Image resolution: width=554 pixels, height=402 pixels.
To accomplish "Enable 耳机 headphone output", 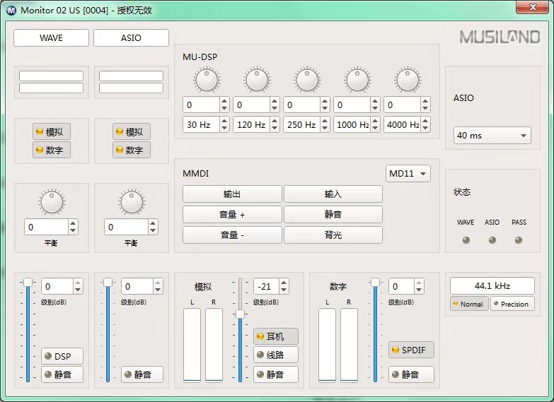I will click(275, 336).
